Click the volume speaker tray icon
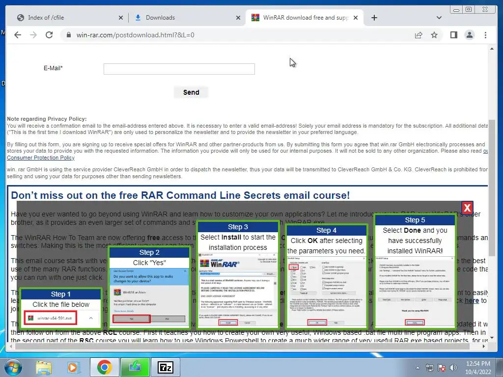 pos(453,368)
